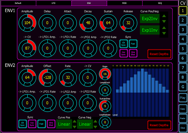Click the ENV2 Offset knob showing -128
The image size is (188, 133).
click(x=47, y=78)
